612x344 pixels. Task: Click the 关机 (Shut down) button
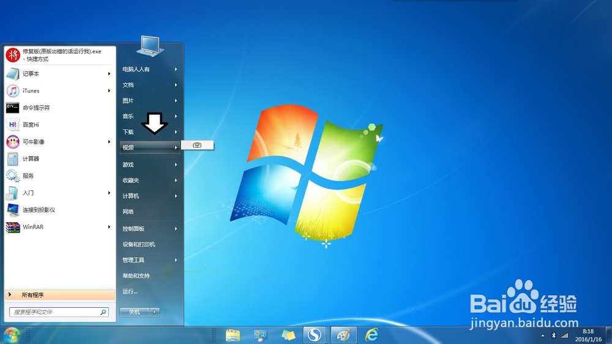[x=135, y=312]
